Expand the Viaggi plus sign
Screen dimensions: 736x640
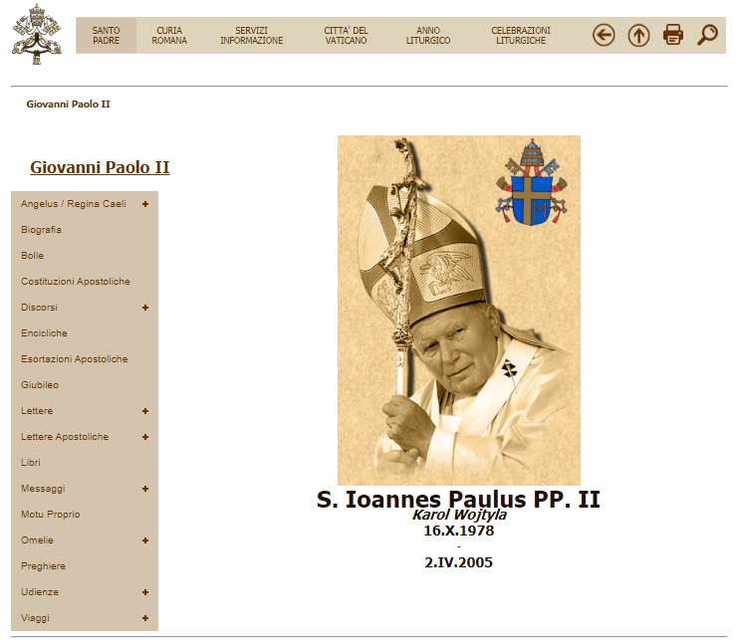[145, 618]
